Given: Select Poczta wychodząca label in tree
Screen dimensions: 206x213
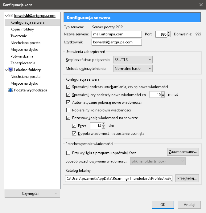Looking at the screenshot, I should pyautogui.click(x=31, y=90).
